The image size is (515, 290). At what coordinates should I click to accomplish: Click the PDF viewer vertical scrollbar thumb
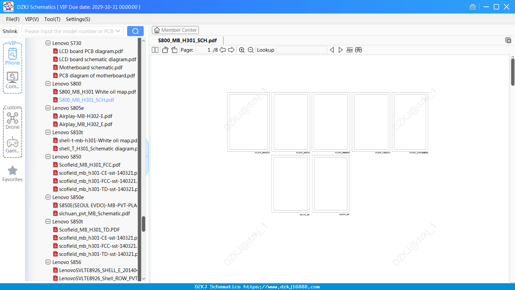(x=513, y=72)
